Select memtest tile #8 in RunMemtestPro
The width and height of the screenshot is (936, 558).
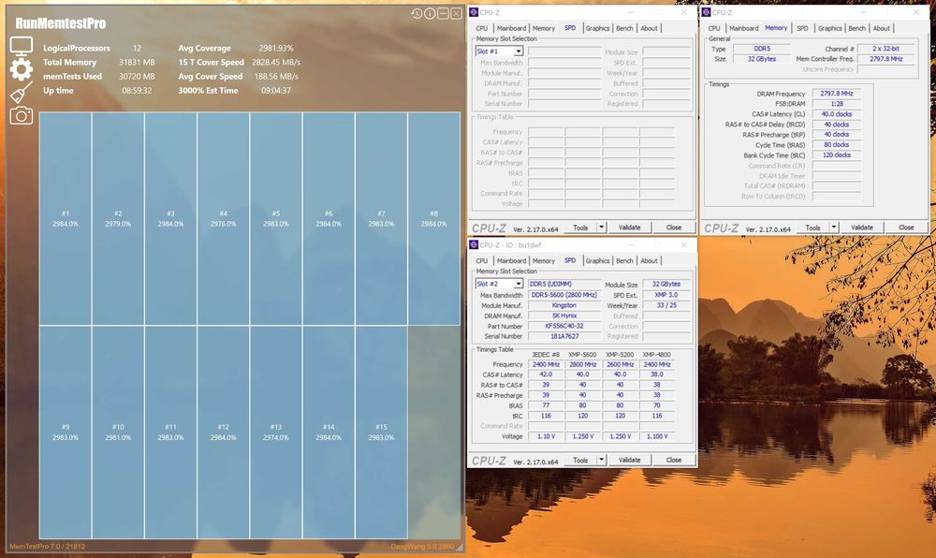click(x=434, y=219)
